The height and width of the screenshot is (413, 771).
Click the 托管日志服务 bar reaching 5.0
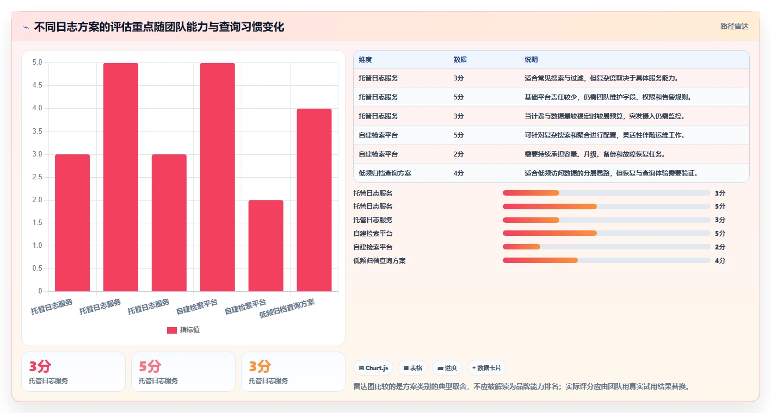point(121,177)
